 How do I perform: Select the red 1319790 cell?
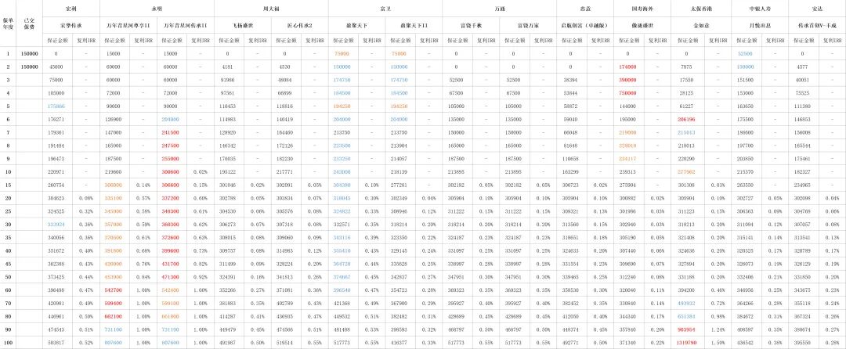685,342
